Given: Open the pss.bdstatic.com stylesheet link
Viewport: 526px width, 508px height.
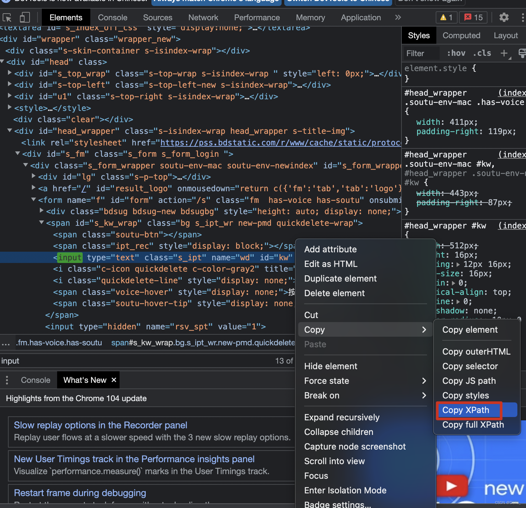Looking at the screenshot, I should 281,142.
